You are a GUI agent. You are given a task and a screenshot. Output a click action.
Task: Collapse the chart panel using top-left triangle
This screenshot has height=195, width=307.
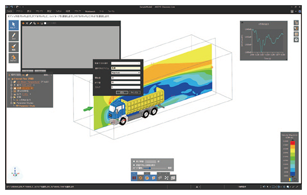tap(243, 22)
